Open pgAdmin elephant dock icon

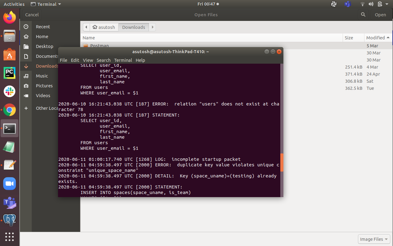(10, 220)
